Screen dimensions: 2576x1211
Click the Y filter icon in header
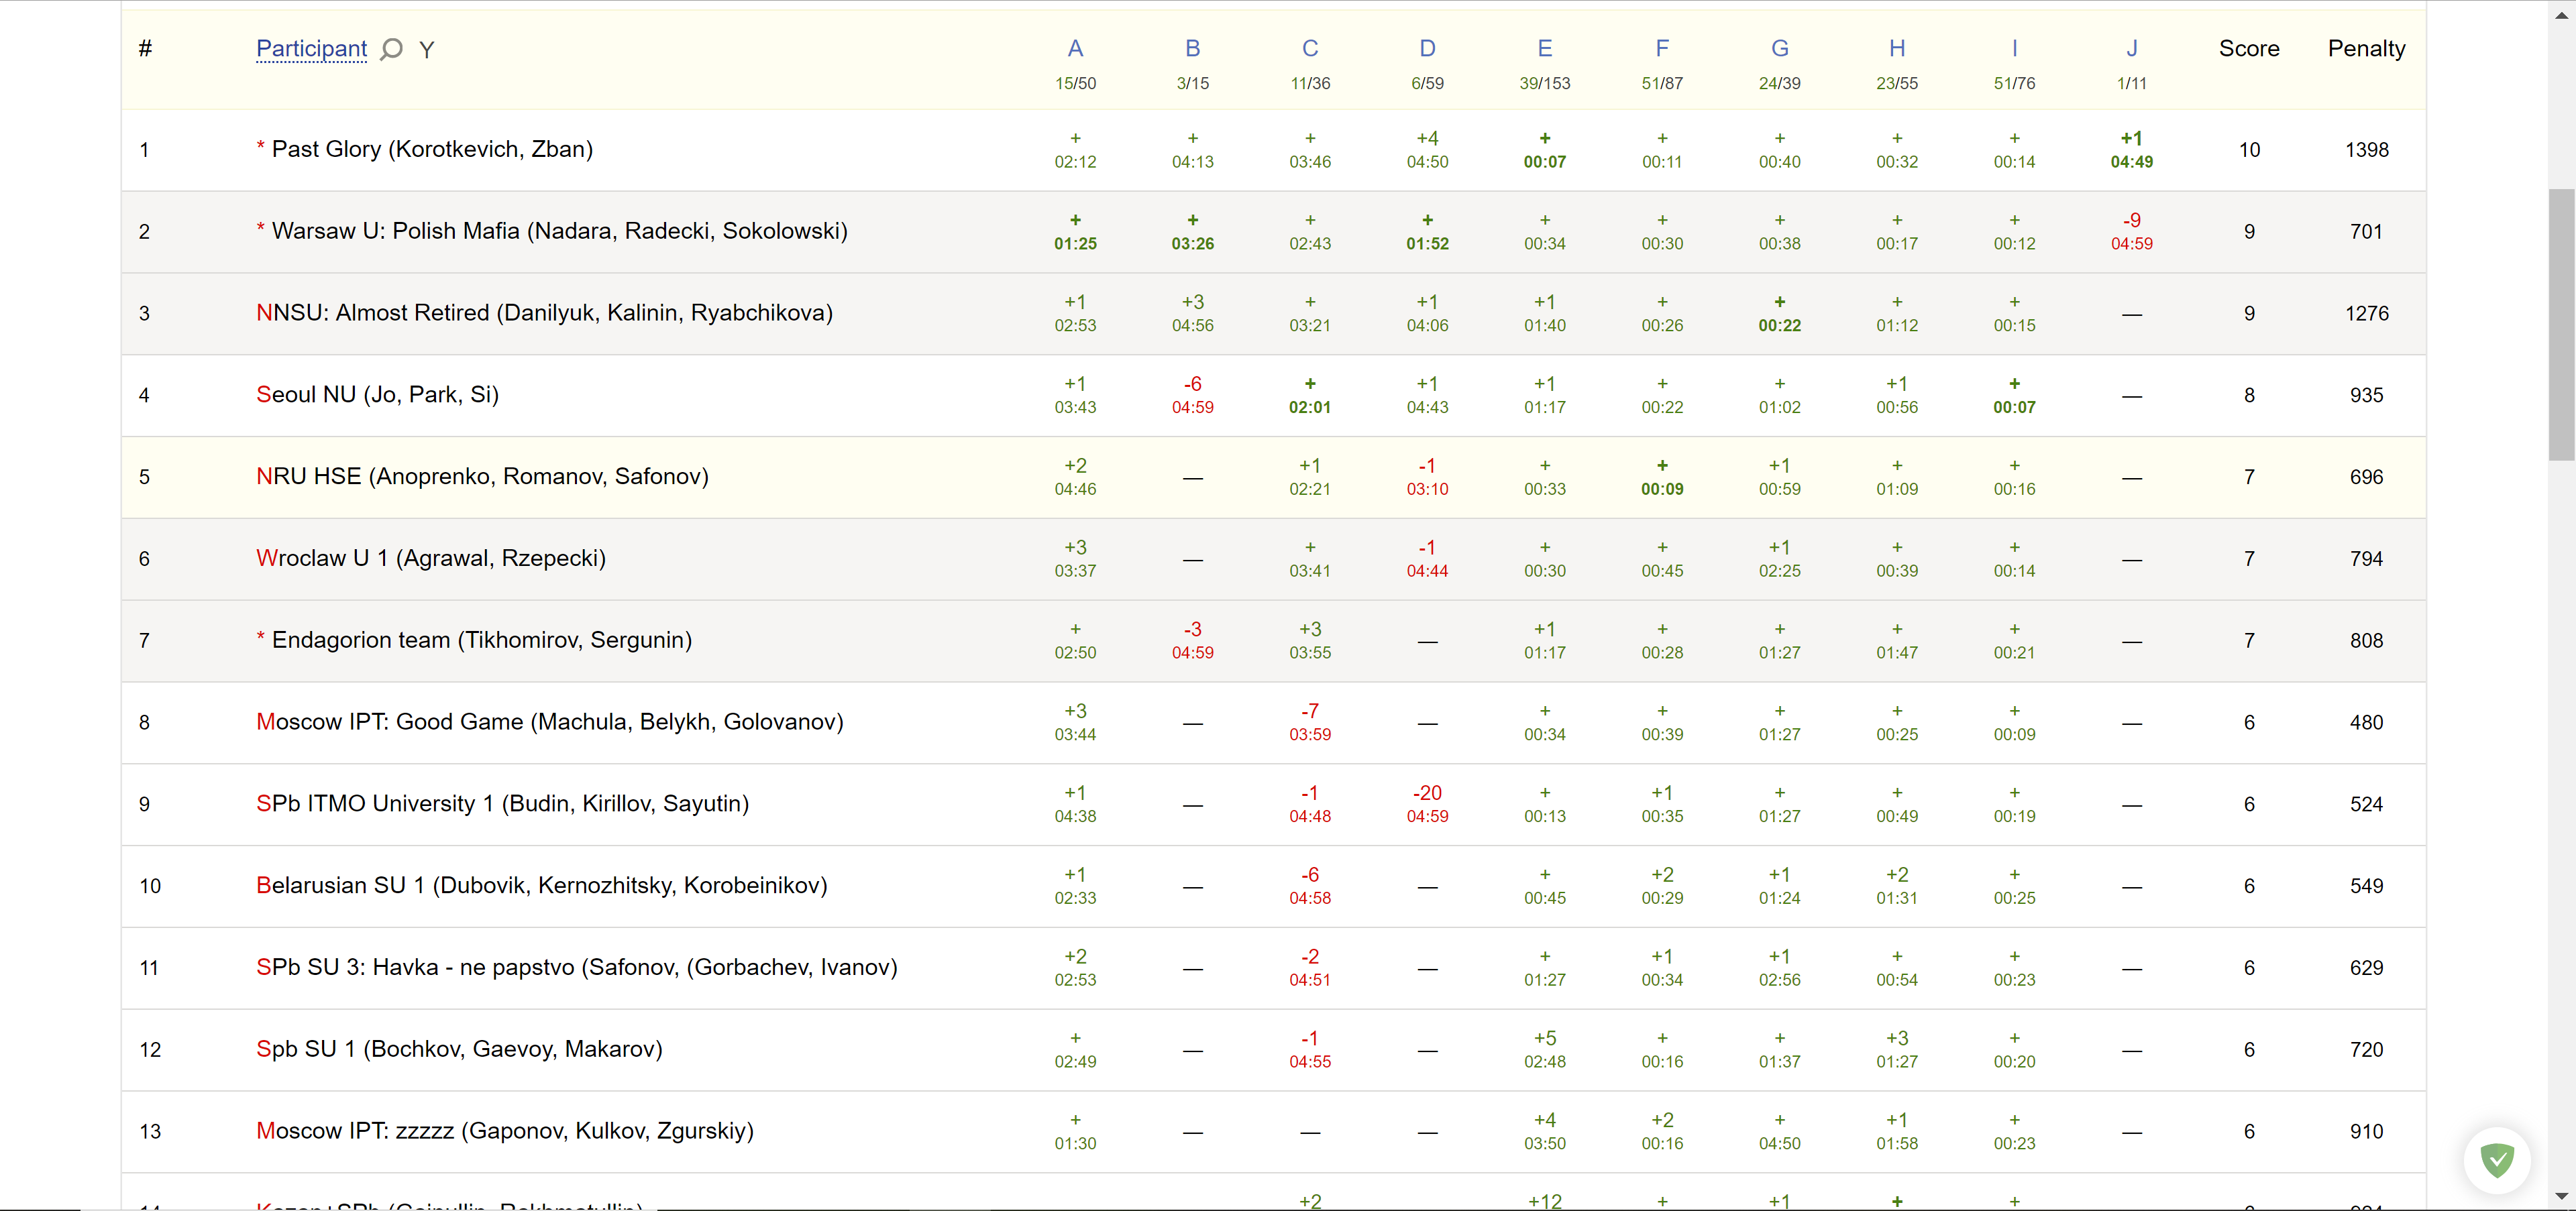427,50
